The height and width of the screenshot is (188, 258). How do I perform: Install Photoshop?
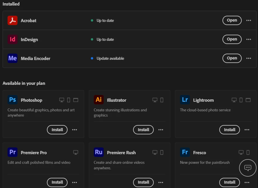57,130
